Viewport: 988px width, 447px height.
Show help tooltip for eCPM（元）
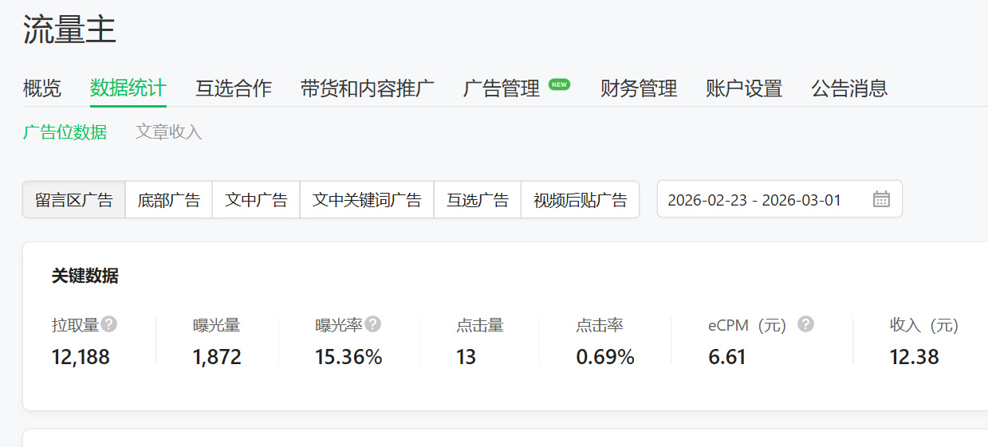click(x=806, y=324)
